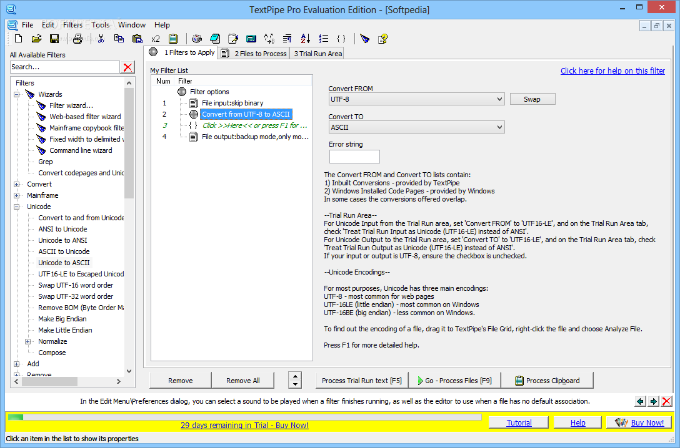Click the green left arrow tip icon
Viewport: 680px width, 448px height.
[640, 401]
